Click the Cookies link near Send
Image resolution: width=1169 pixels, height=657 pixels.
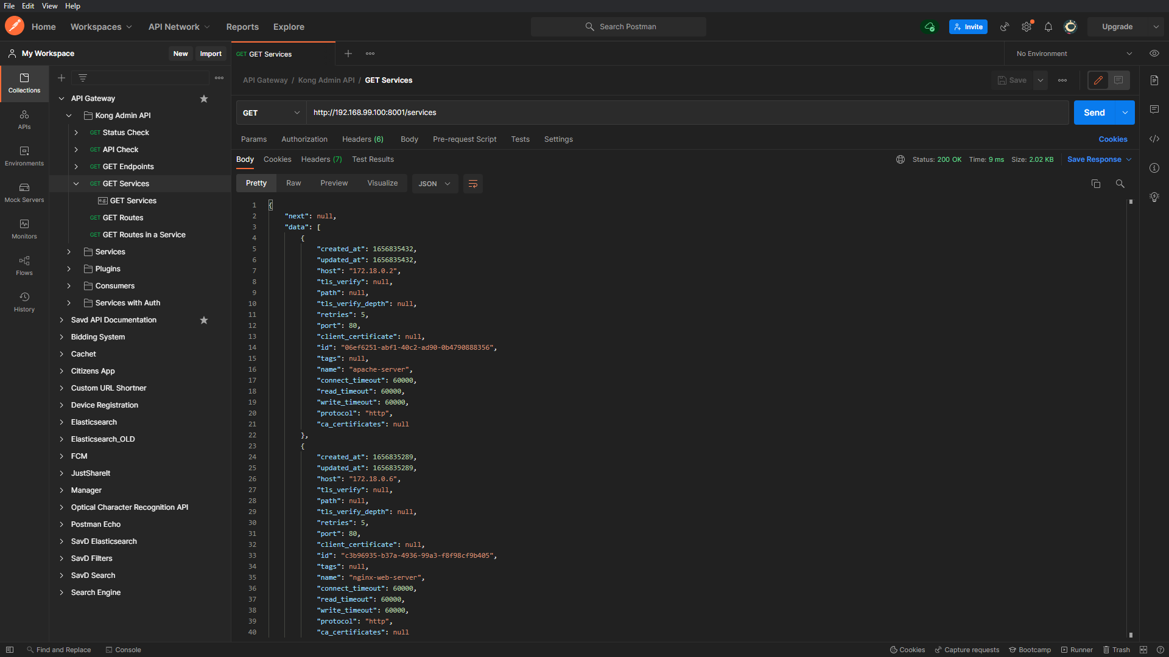(1113, 139)
